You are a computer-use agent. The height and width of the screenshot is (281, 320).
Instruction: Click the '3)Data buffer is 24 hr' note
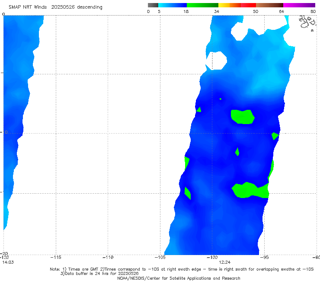coord(99,274)
